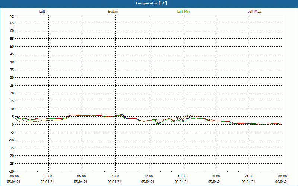Image resolution: width=298 pixels, height=186 pixels.
Task: Click the "10" positive y-axis value
Action: click(12, 109)
